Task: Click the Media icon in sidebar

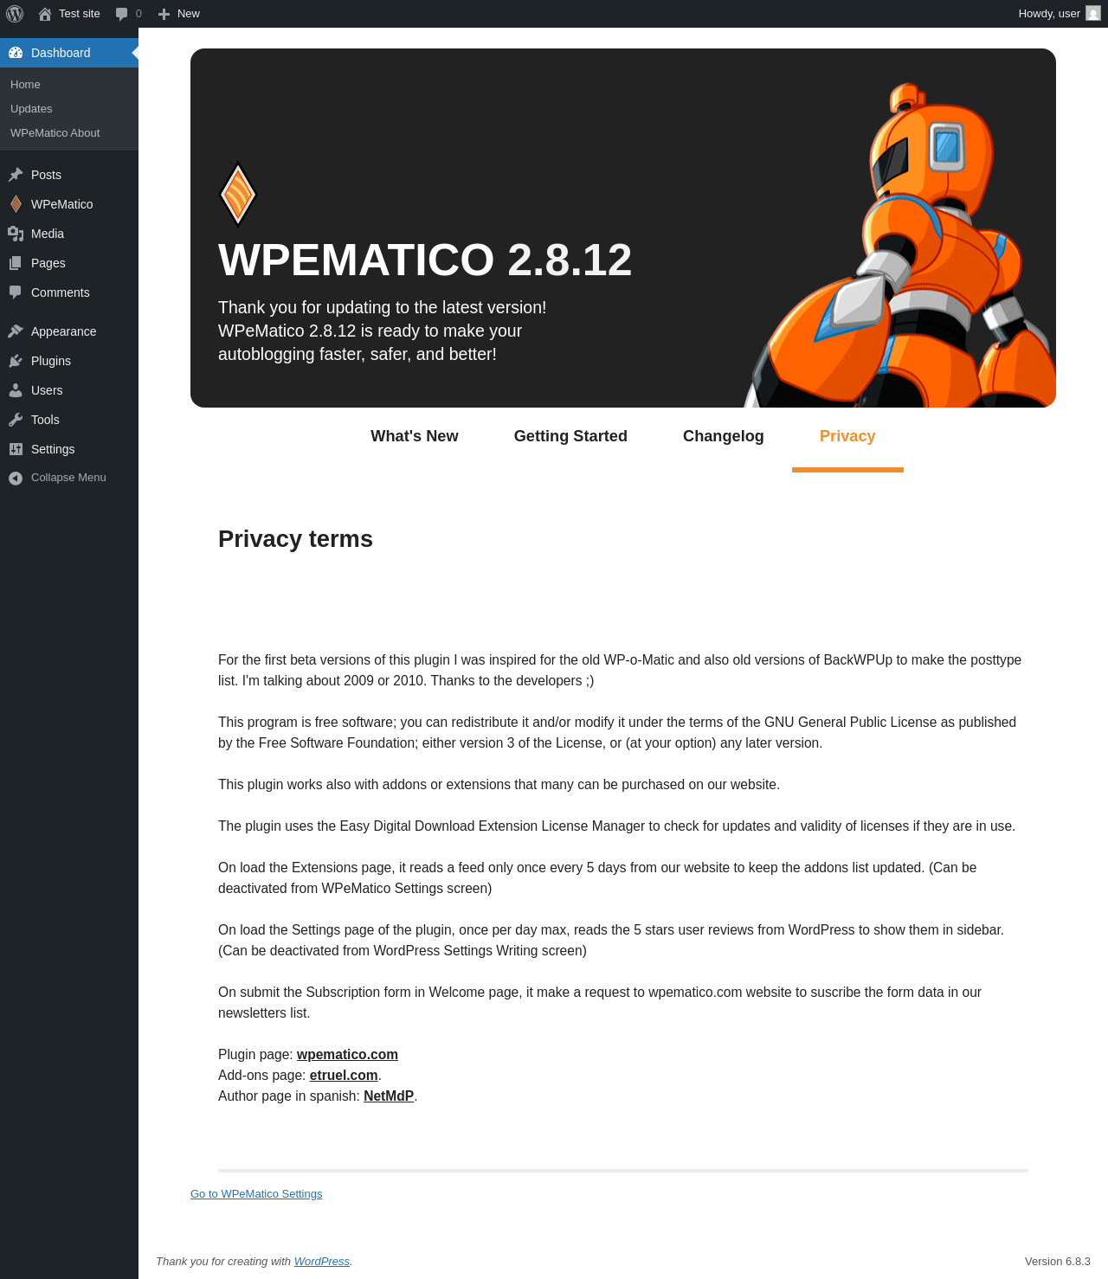Action: pos(16,234)
